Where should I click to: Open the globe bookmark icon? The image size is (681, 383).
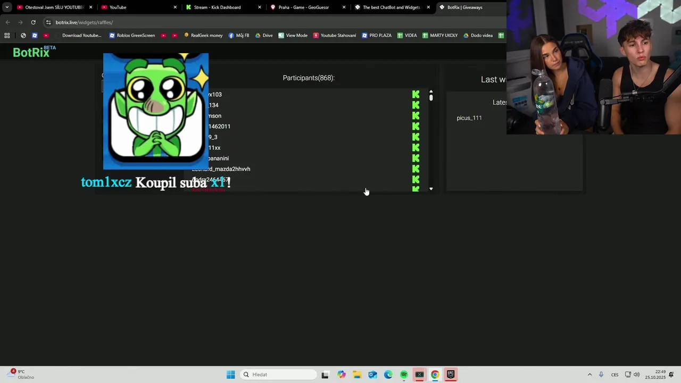click(23, 36)
